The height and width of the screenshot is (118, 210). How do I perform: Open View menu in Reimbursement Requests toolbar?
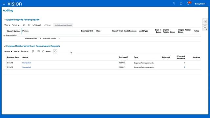click(x=16, y=51)
